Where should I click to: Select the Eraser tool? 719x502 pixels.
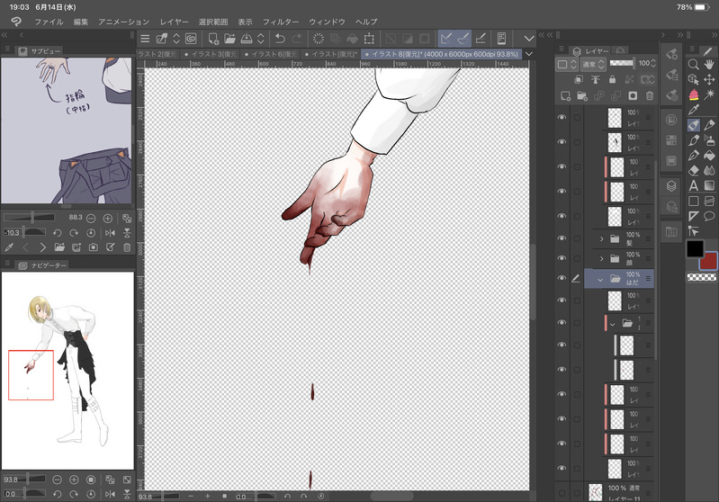[x=693, y=170]
